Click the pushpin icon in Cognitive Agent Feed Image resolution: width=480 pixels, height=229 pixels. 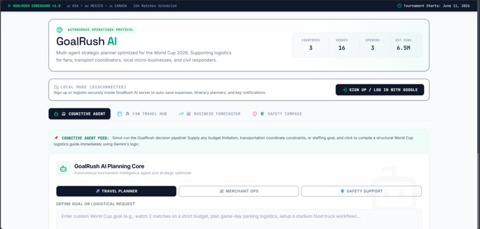point(56,138)
